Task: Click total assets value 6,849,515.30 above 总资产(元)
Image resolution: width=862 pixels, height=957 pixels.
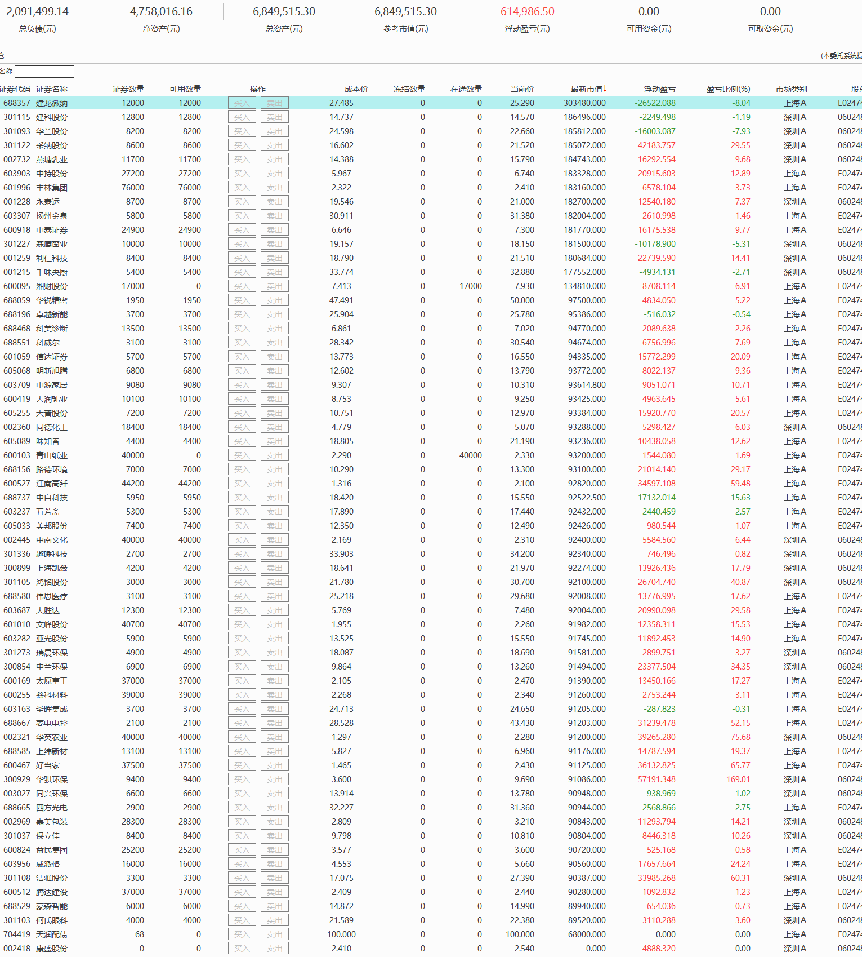Action: (x=284, y=11)
